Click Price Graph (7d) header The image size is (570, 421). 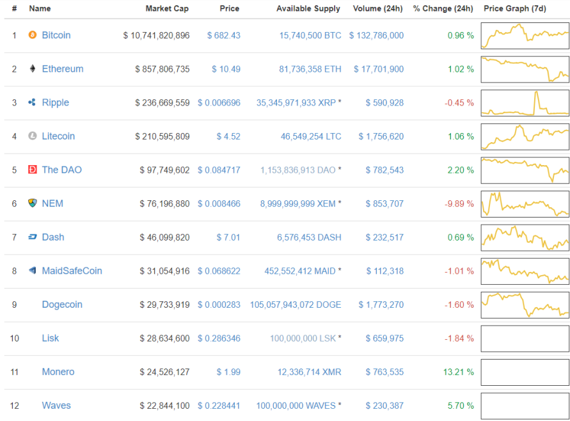515,8
